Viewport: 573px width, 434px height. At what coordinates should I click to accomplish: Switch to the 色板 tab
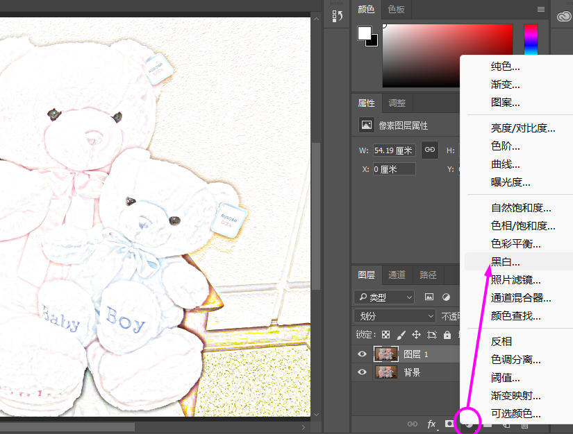tap(397, 9)
